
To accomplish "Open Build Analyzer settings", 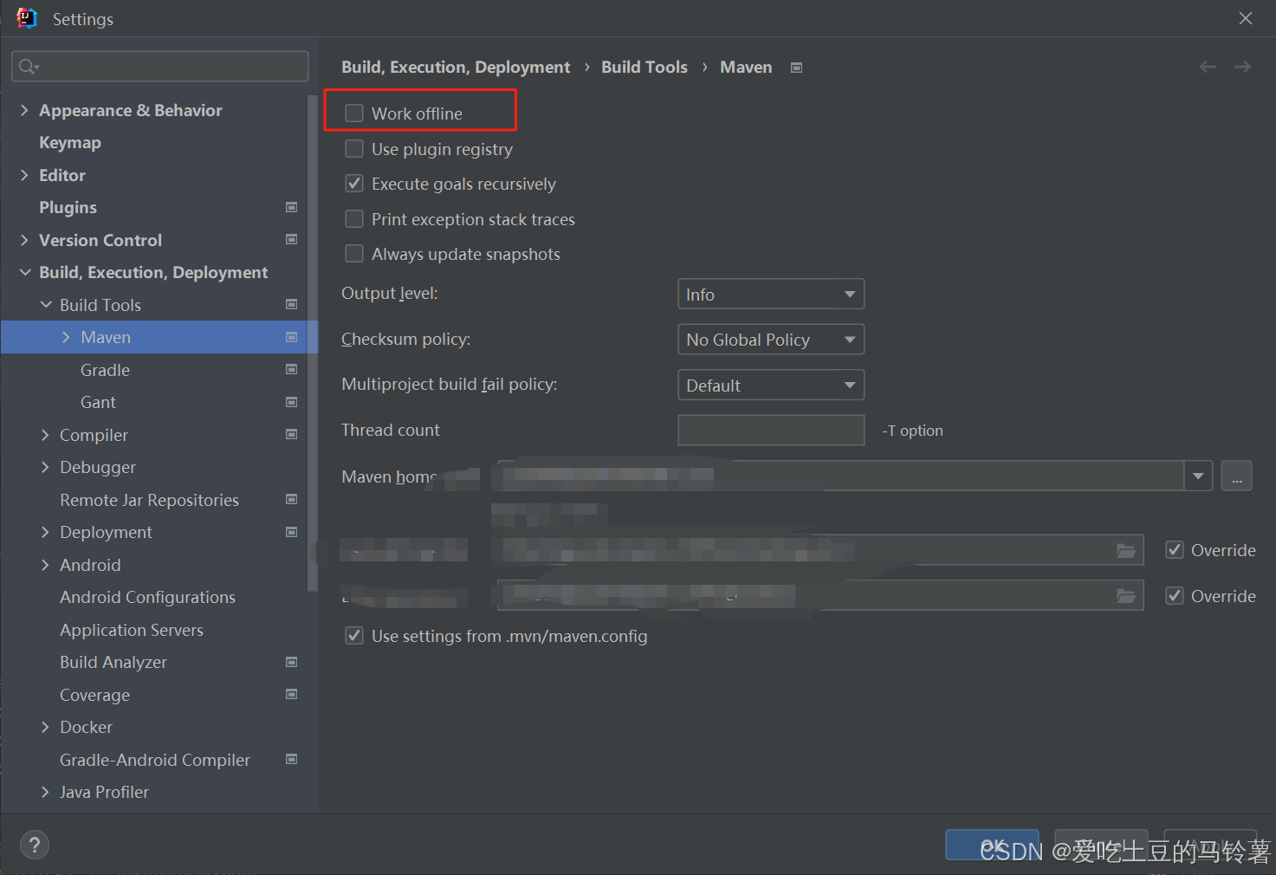I will [113, 662].
